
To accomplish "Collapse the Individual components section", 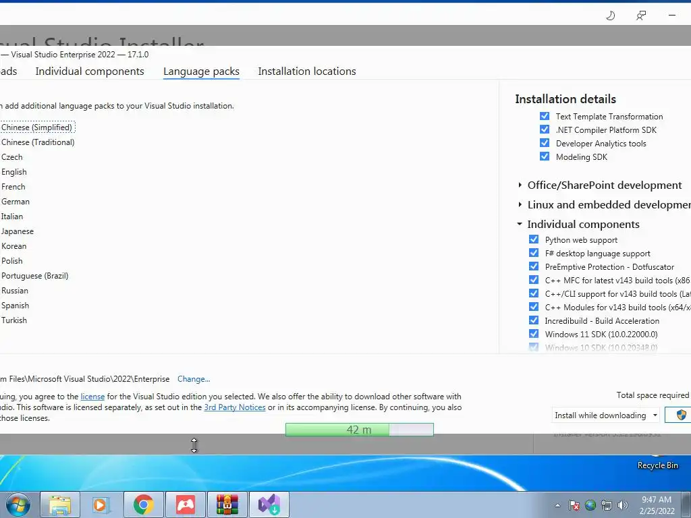I will click(x=520, y=224).
